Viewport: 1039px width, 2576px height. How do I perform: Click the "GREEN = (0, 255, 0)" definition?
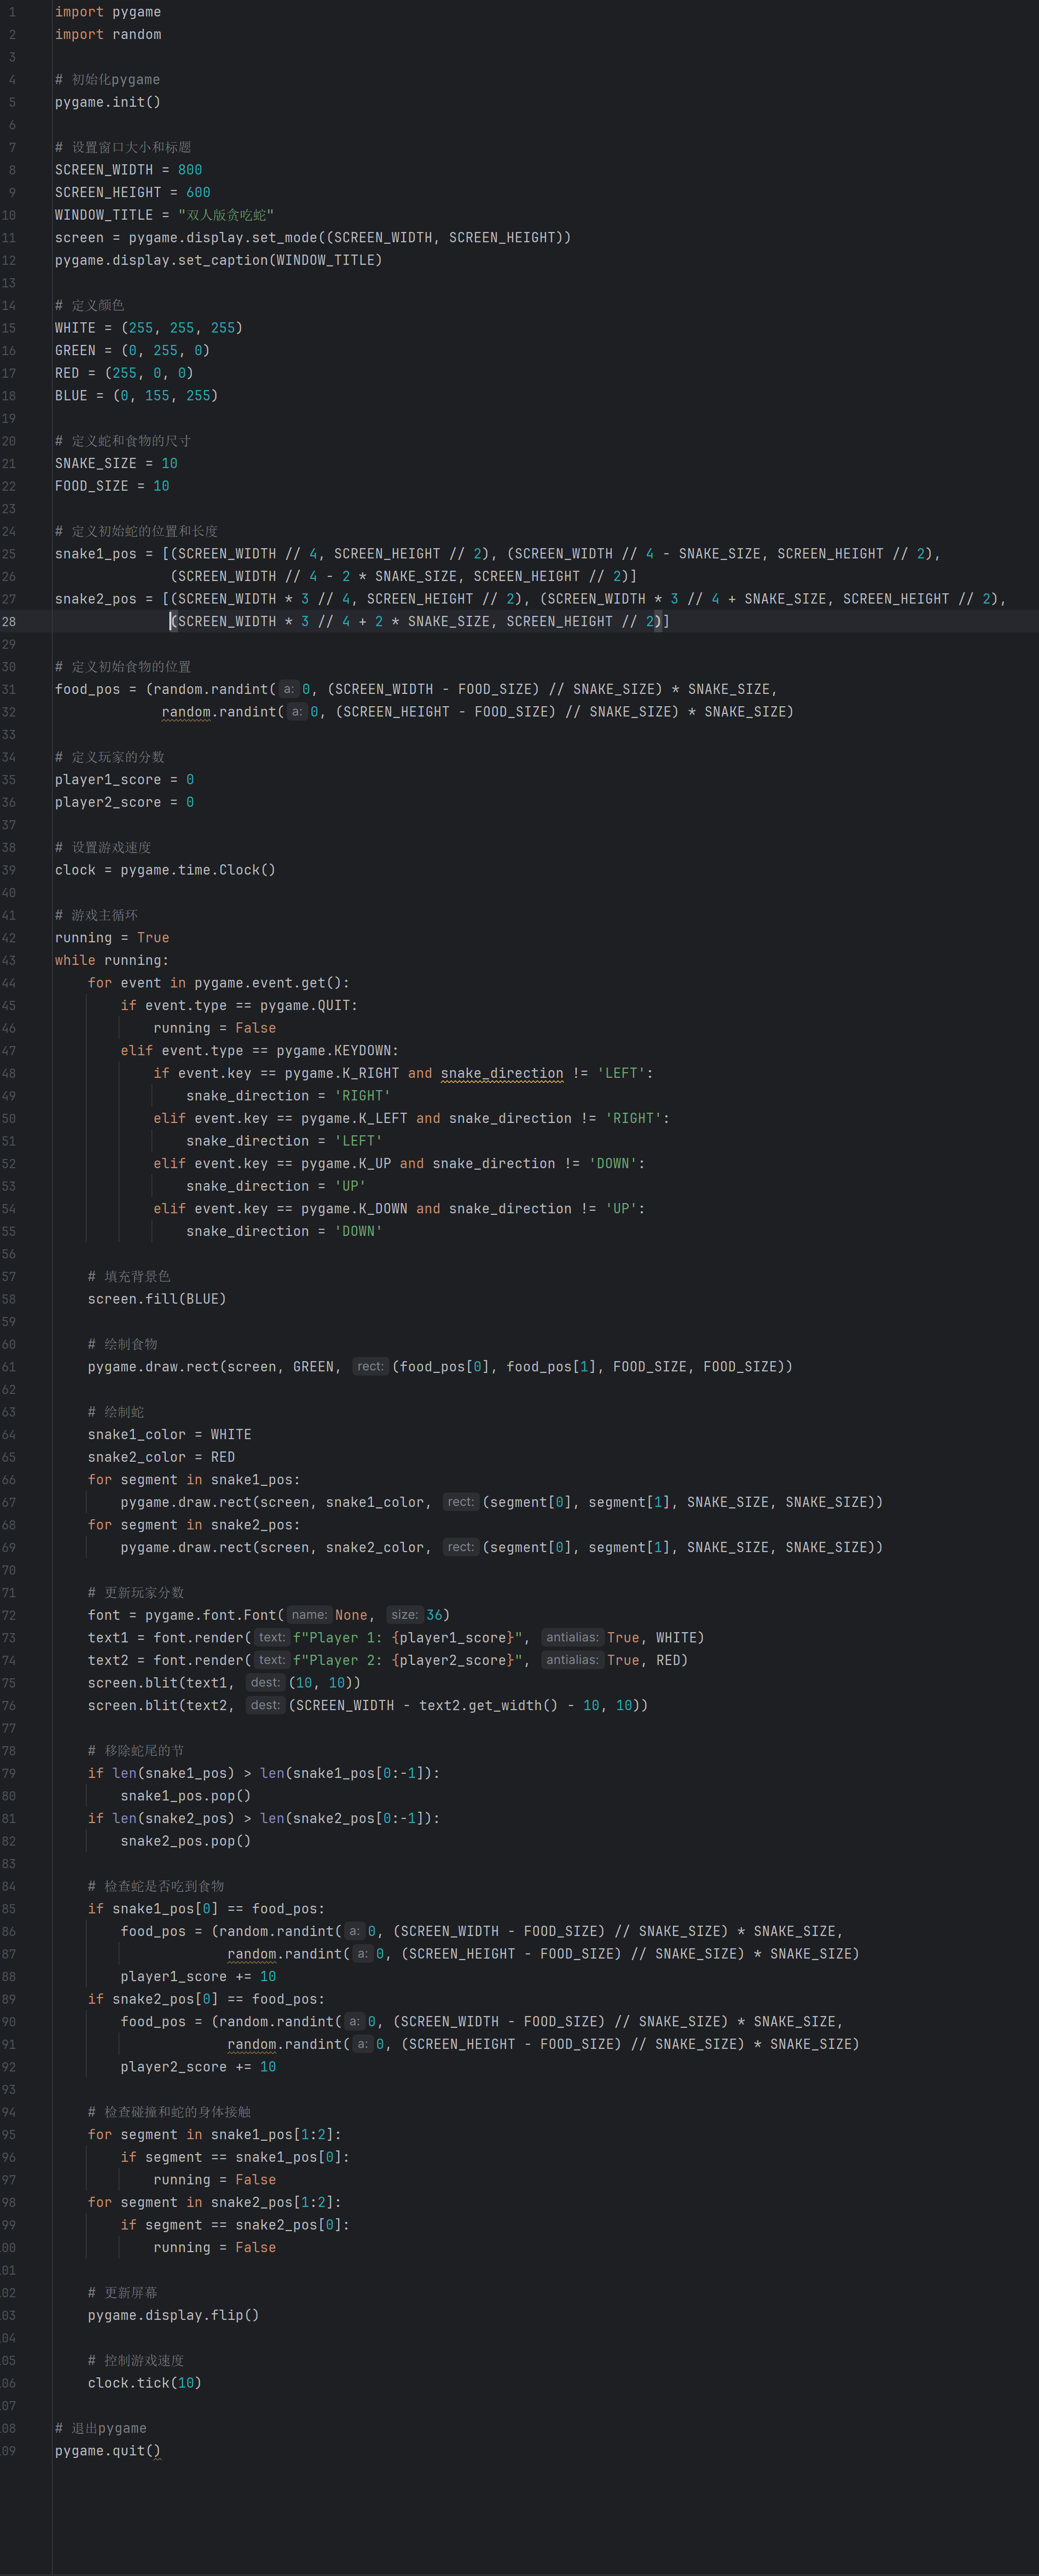[132, 351]
